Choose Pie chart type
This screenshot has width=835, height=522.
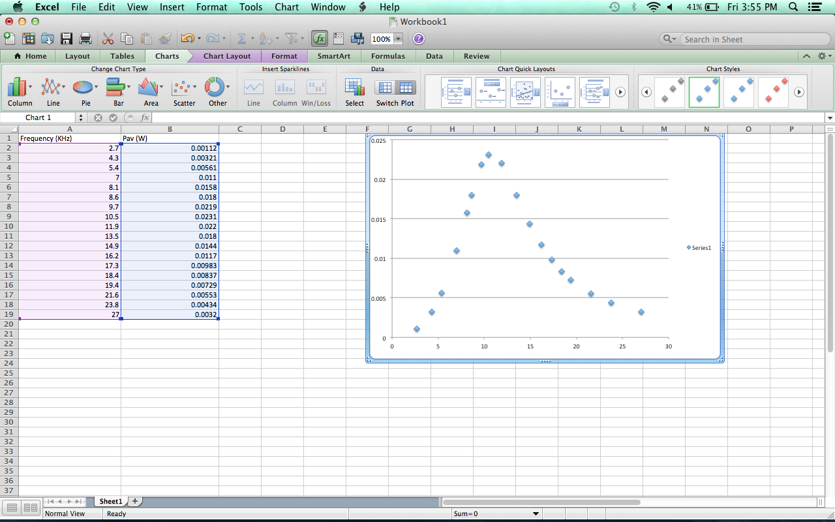(85, 92)
